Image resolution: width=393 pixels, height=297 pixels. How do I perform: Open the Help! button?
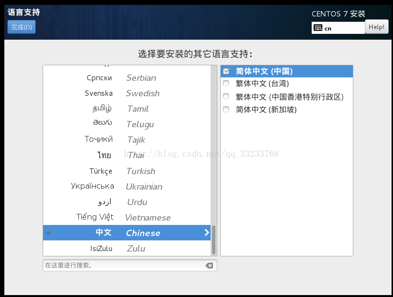[x=377, y=27]
